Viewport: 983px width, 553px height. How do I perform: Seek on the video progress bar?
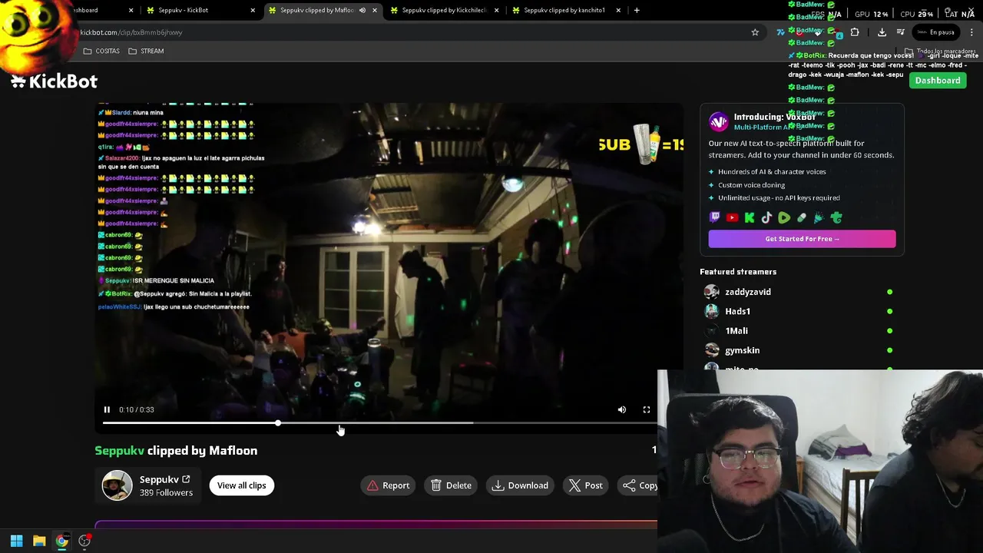click(380, 423)
